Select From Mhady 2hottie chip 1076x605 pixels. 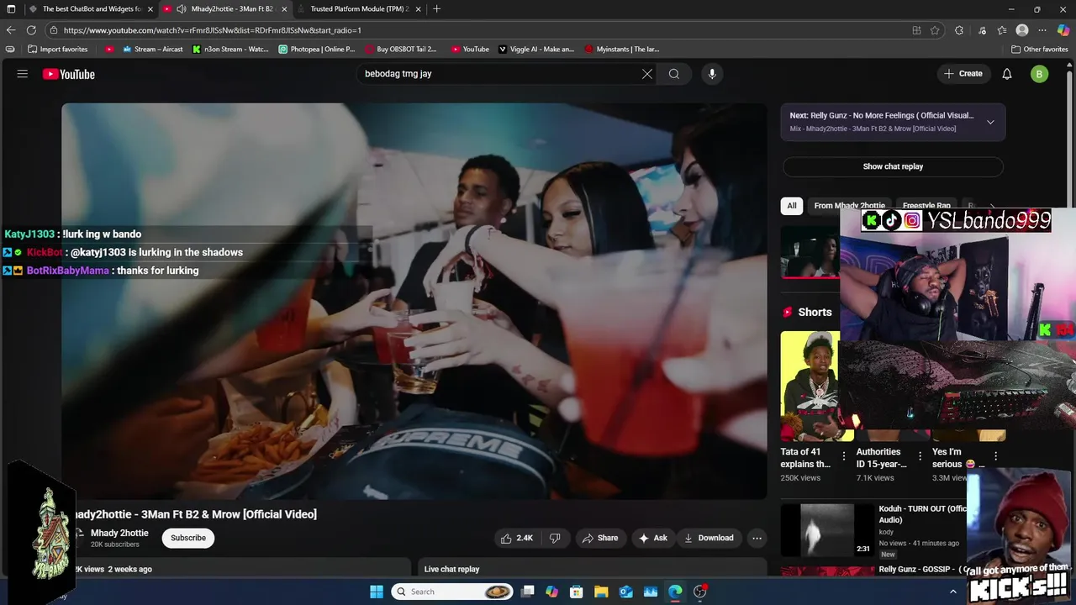pyautogui.click(x=849, y=205)
